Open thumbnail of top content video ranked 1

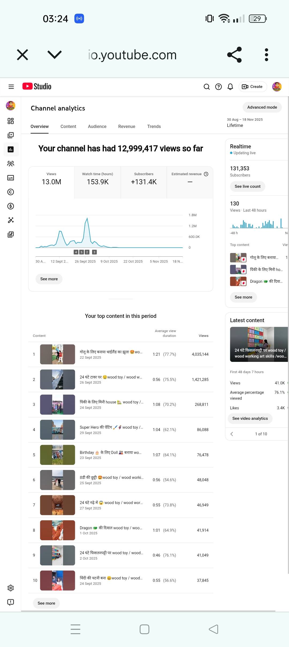tap(58, 354)
